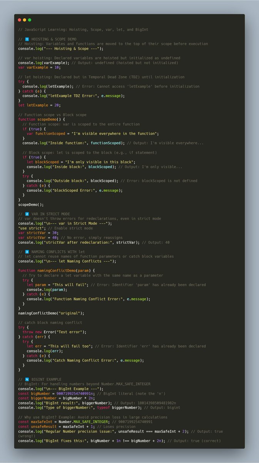Click the green maximize dot of the code window
This screenshot has height=463, width=259.
[x=30, y=20]
